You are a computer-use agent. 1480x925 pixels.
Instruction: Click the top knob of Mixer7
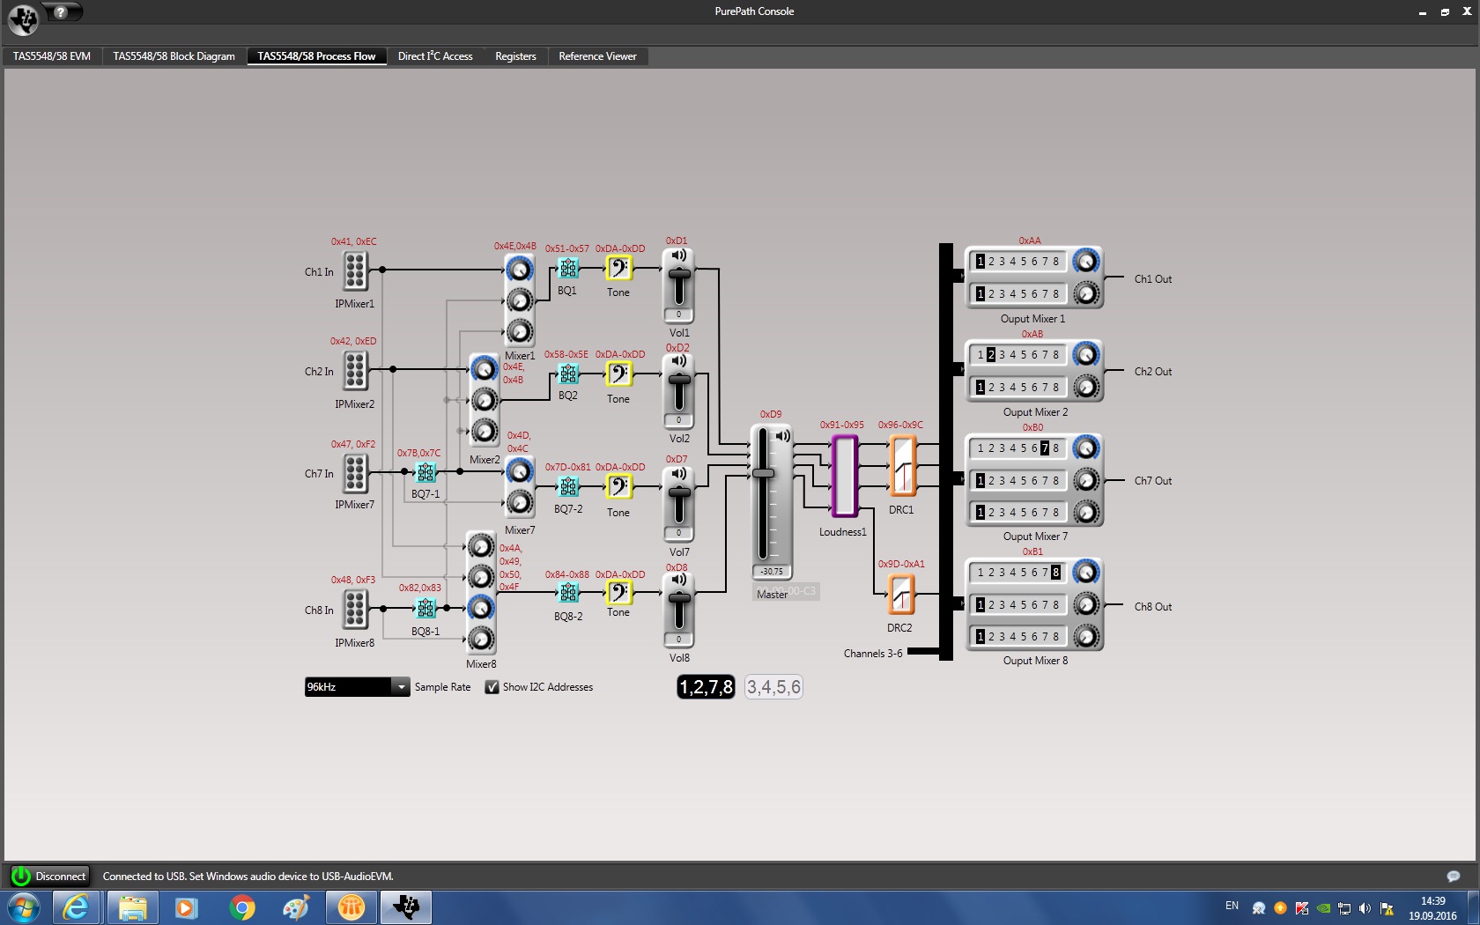(520, 471)
